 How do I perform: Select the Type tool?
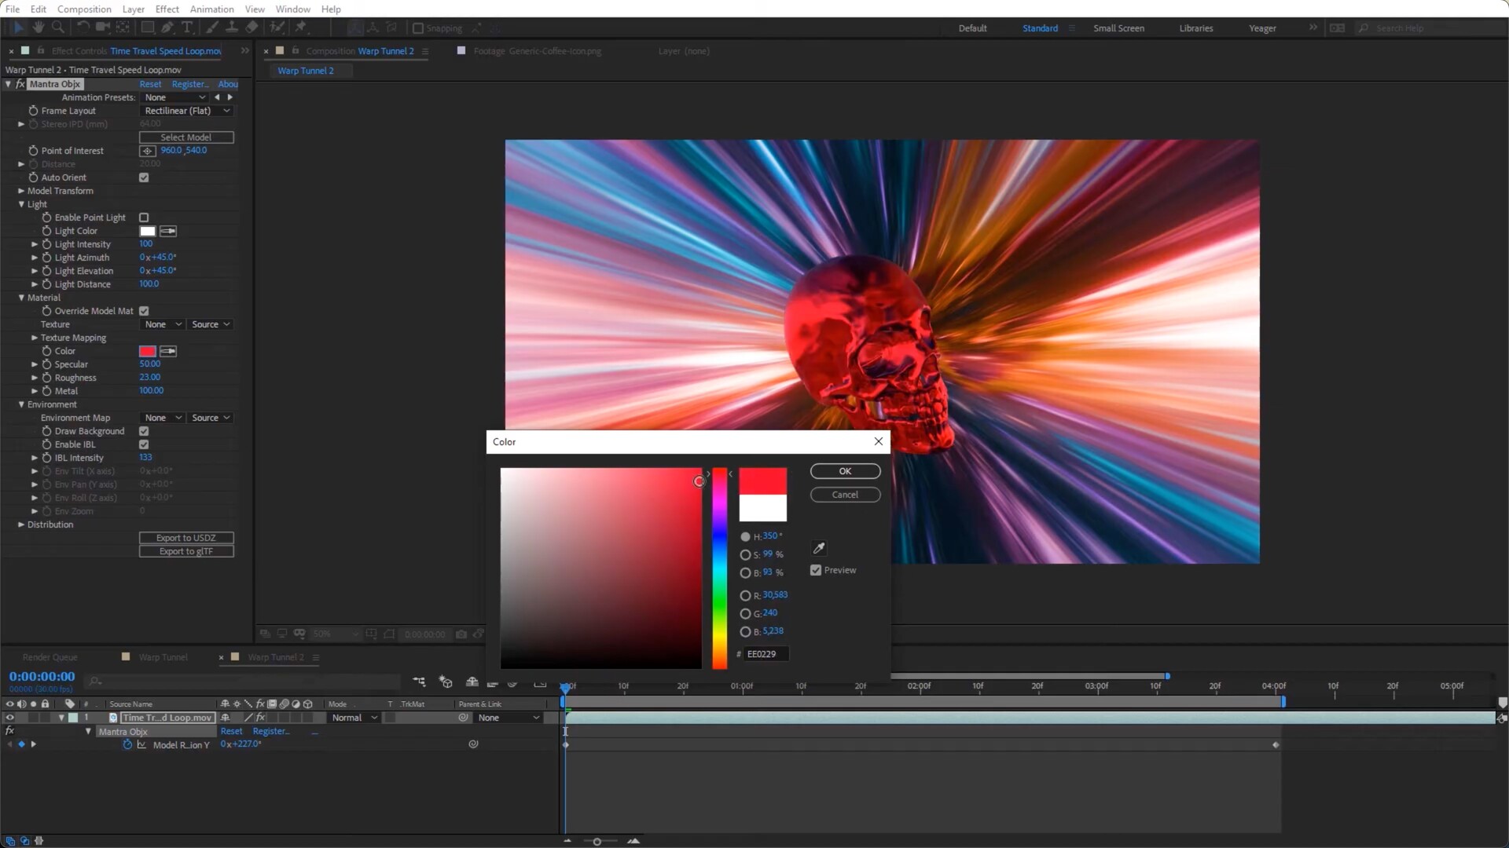pyautogui.click(x=187, y=27)
